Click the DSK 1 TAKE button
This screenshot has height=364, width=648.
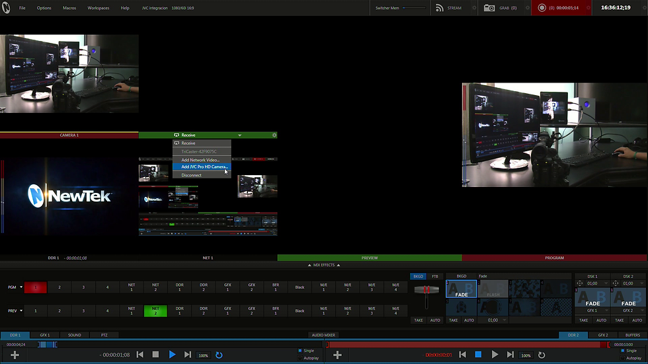coord(583,320)
